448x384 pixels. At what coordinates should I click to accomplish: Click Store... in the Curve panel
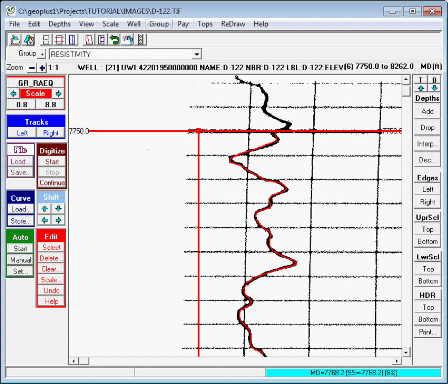tap(21, 221)
